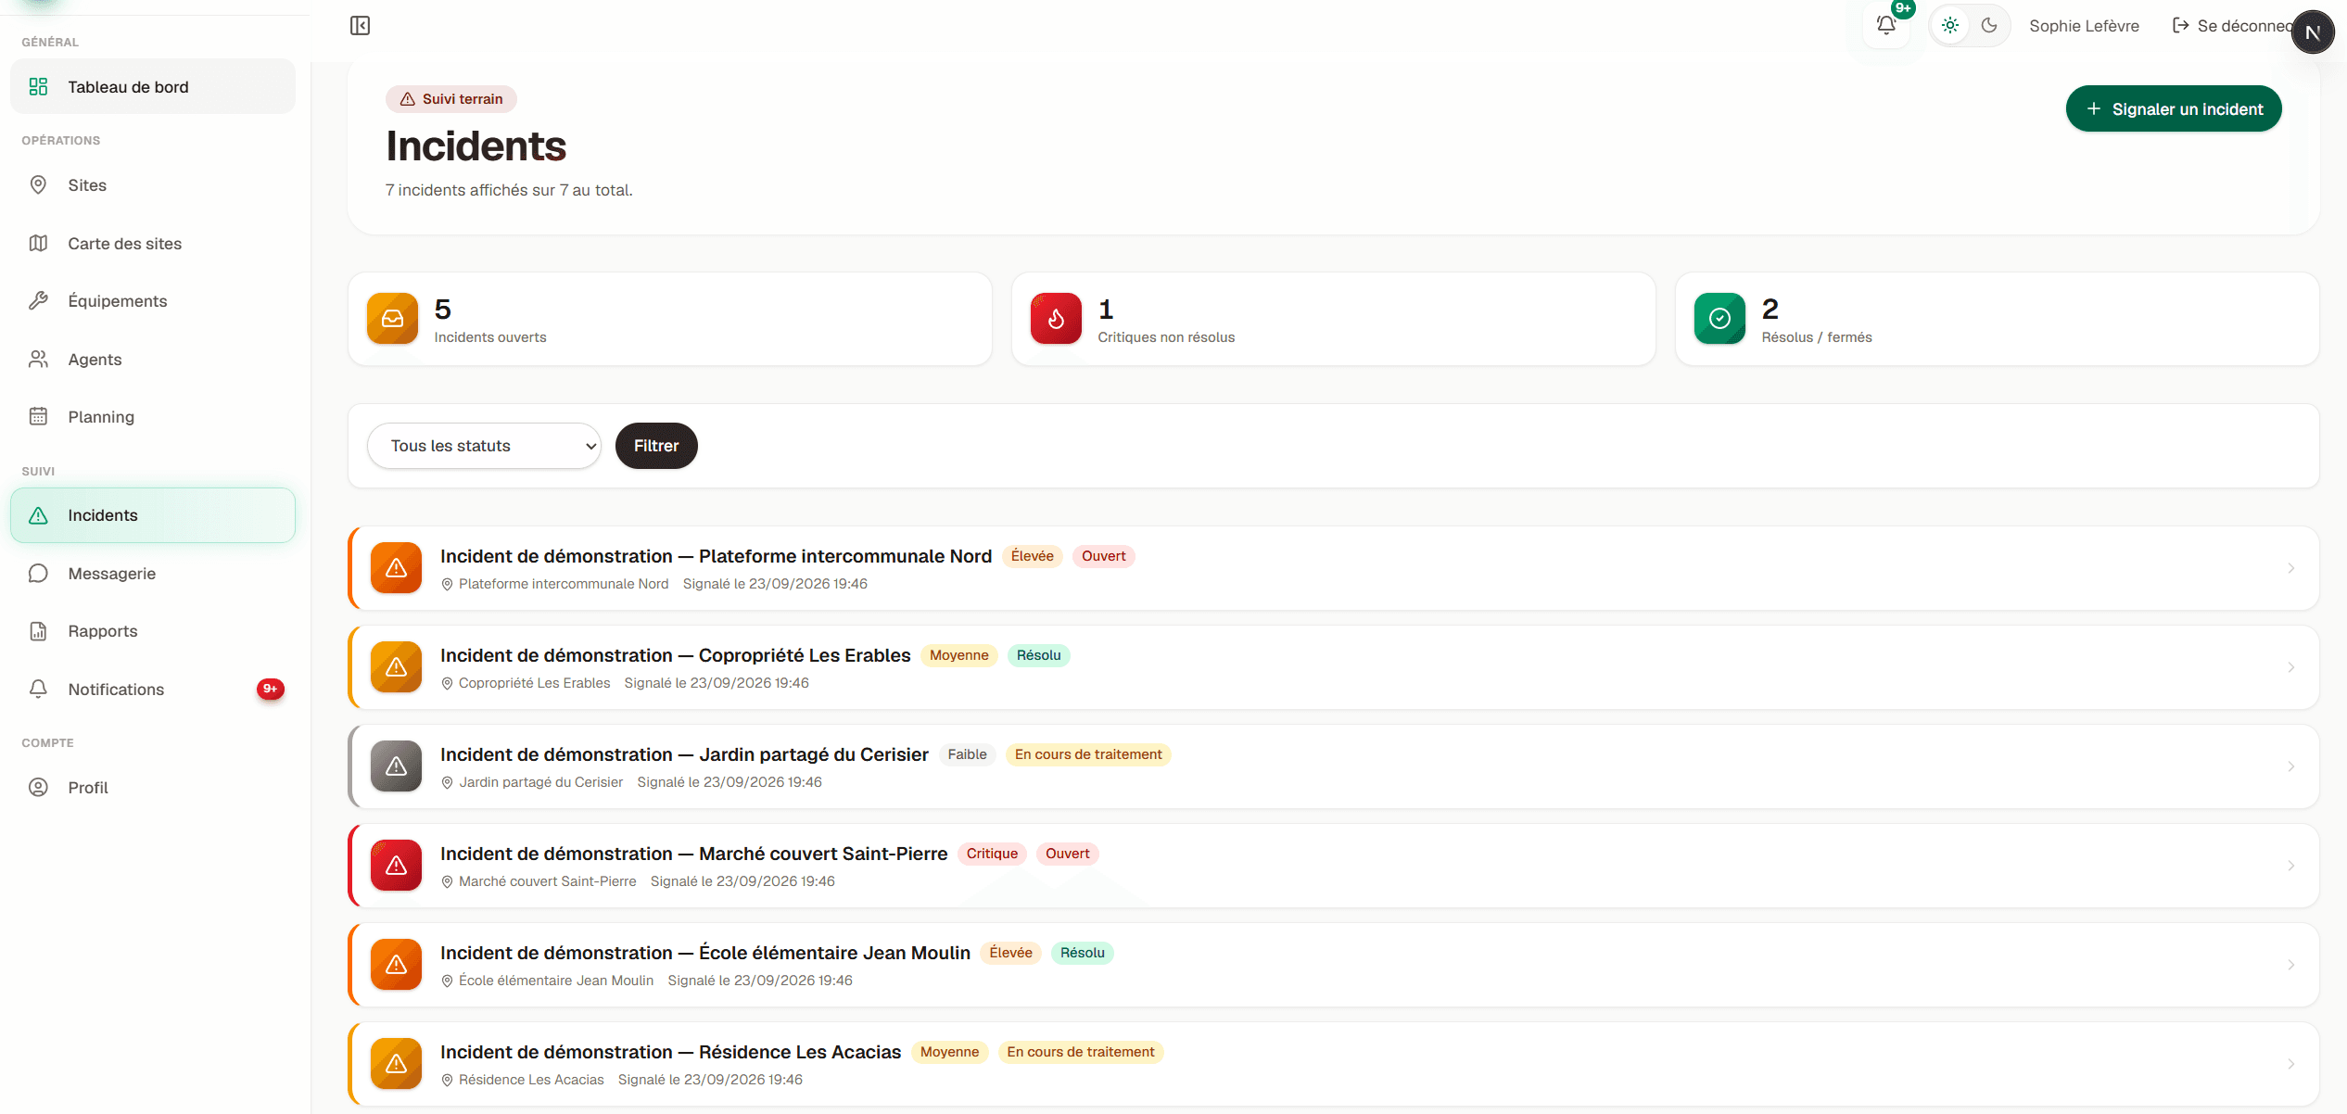Click warning icon of Plateforme intercommunale Nord incident
The height and width of the screenshot is (1114, 2347).
pos(396,568)
